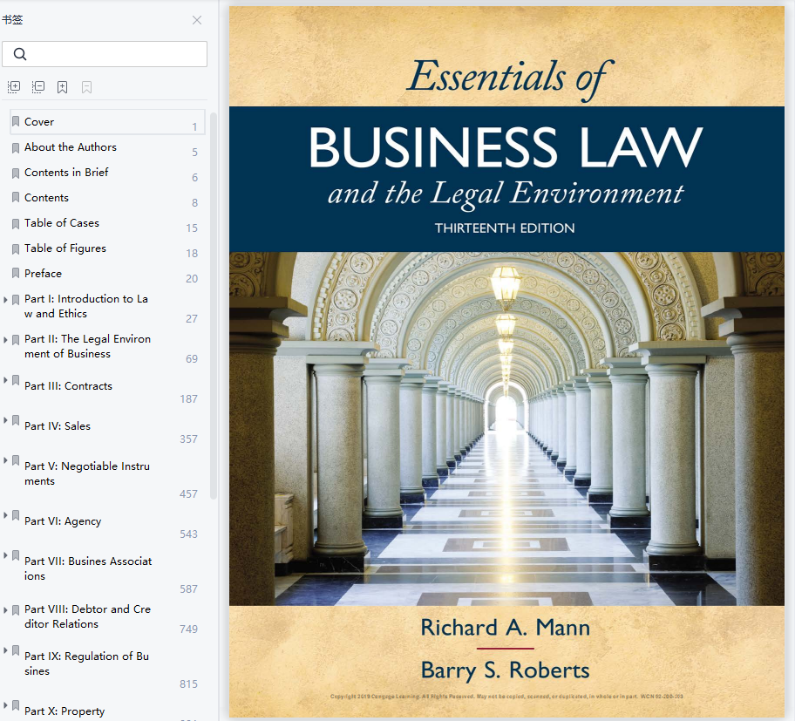
Task: Click page number 69 for Part II
Action: click(192, 359)
